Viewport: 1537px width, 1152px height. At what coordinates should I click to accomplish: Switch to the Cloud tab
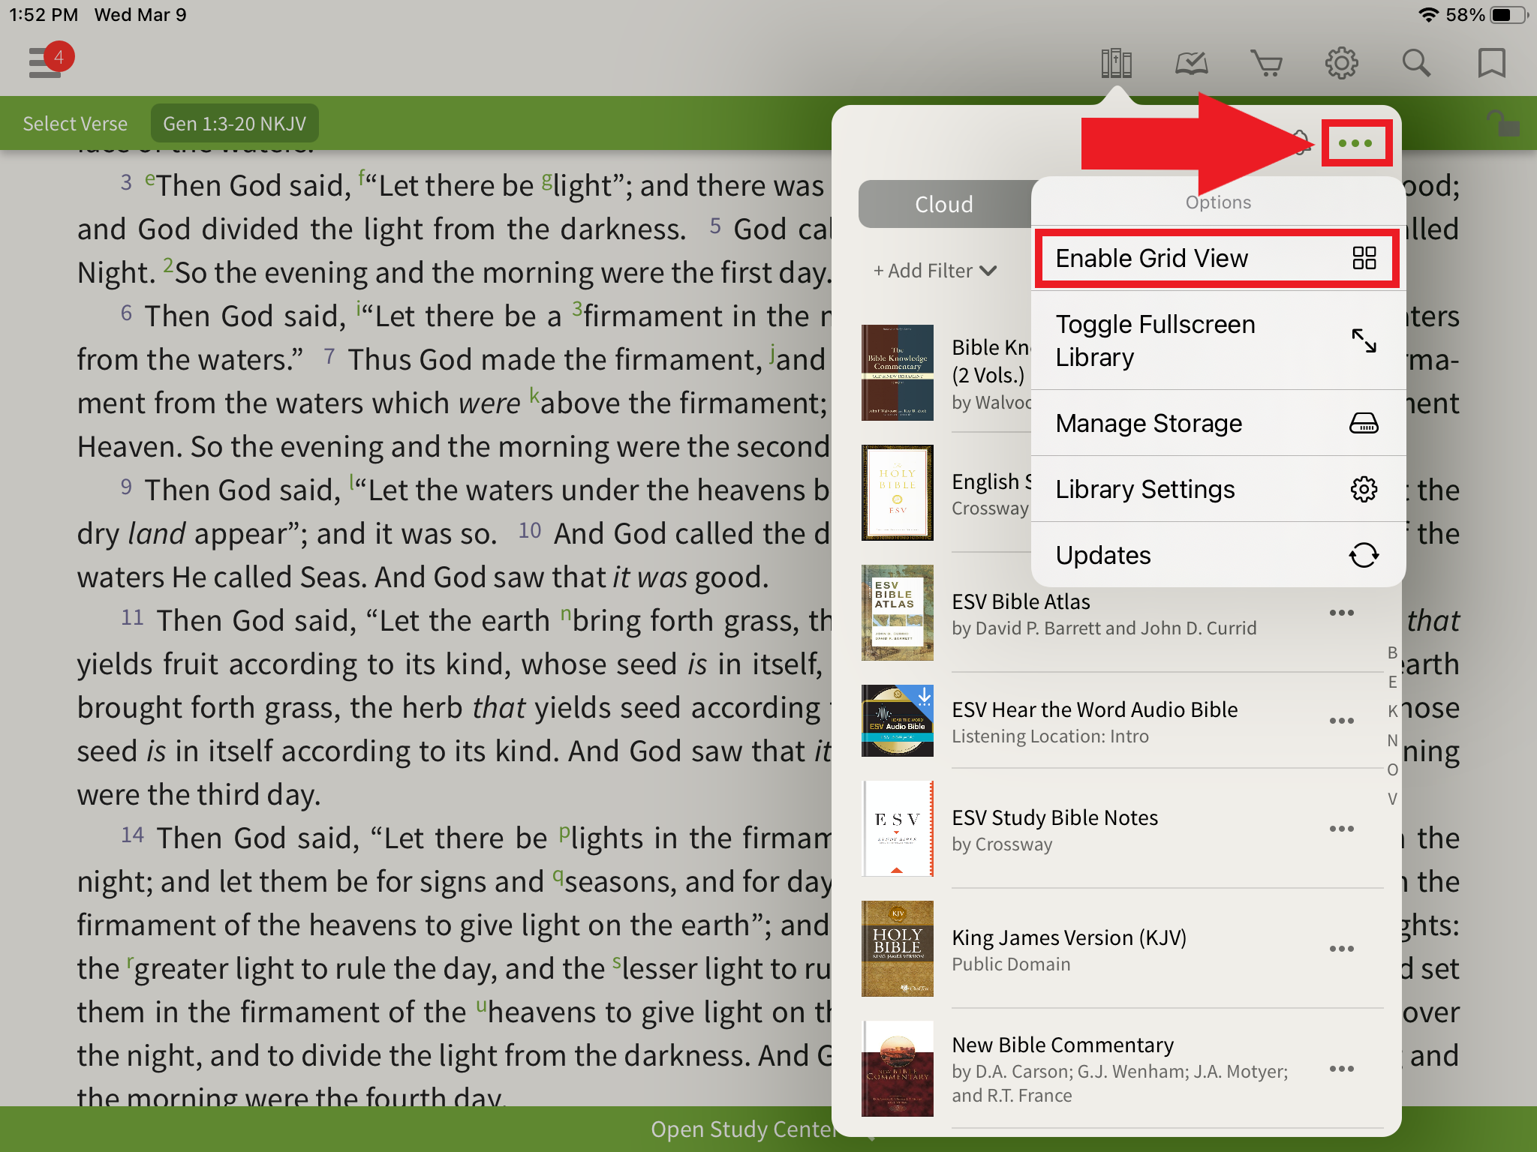click(944, 204)
